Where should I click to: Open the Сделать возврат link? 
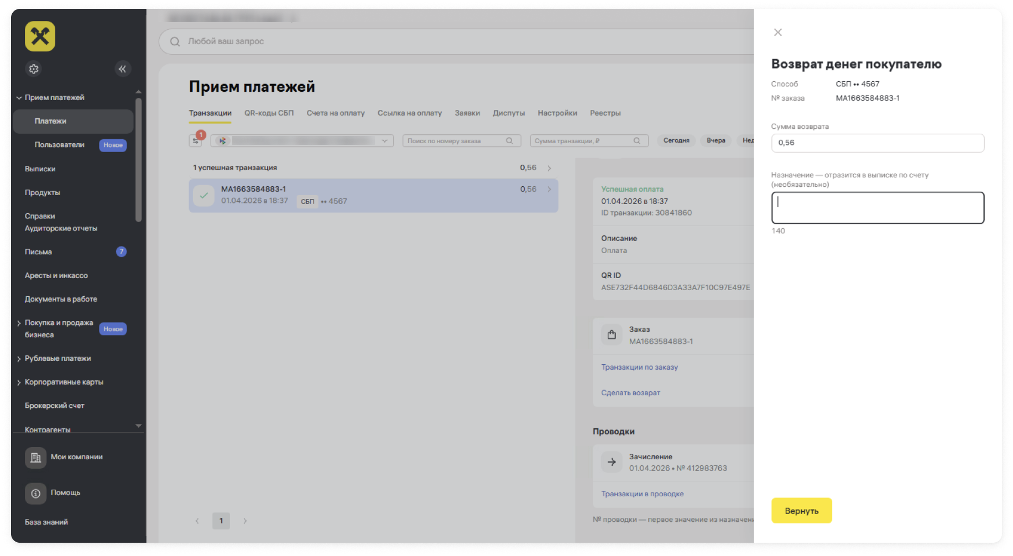(x=630, y=393)
